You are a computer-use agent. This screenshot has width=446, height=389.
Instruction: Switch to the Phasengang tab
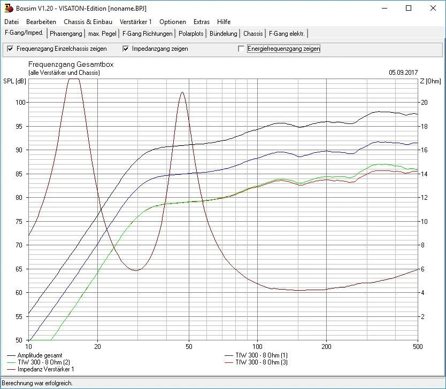coord(66,34)
